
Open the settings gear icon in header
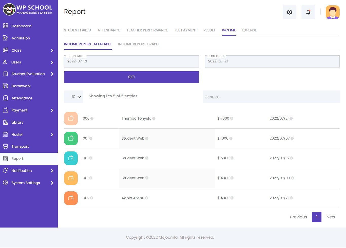pos(290,12)
